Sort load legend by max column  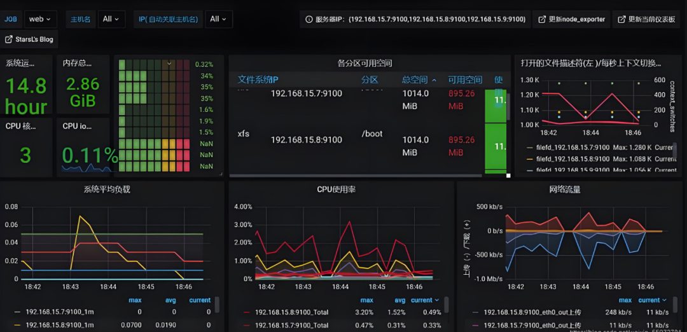(x=135, y=300)
